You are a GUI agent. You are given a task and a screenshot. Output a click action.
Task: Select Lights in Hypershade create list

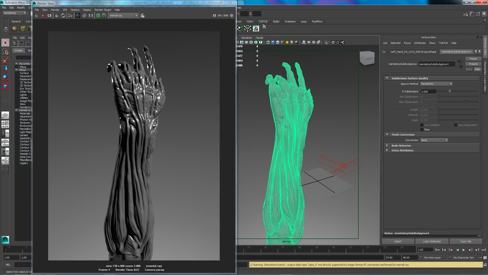coord(23,95)
